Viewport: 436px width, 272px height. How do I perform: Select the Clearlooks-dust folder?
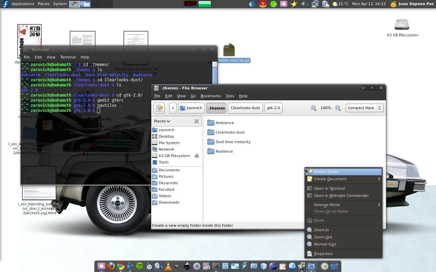point(226,132)
